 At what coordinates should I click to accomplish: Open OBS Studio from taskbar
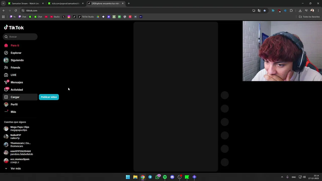tap(180, 177)
